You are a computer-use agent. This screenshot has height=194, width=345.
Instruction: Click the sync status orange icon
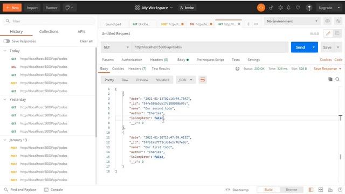tap(261, 8)
